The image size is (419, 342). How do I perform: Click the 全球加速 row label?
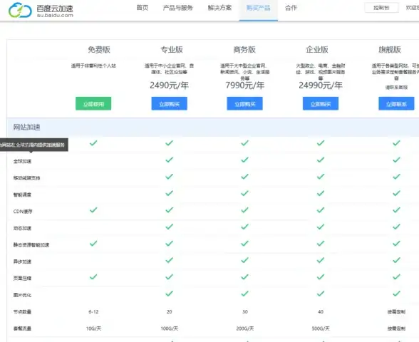(x=23, y=161)
